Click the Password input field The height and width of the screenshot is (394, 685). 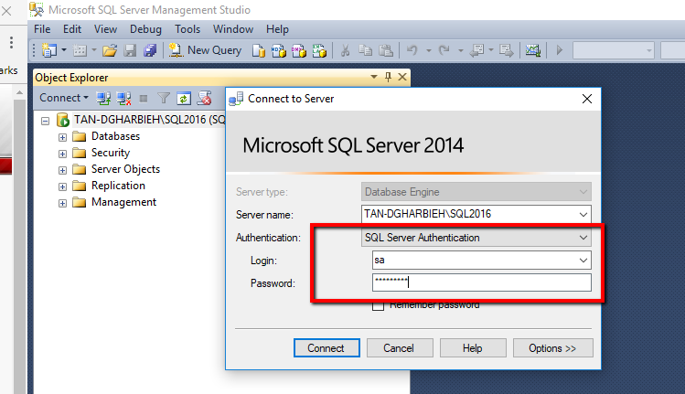[482, 282]
